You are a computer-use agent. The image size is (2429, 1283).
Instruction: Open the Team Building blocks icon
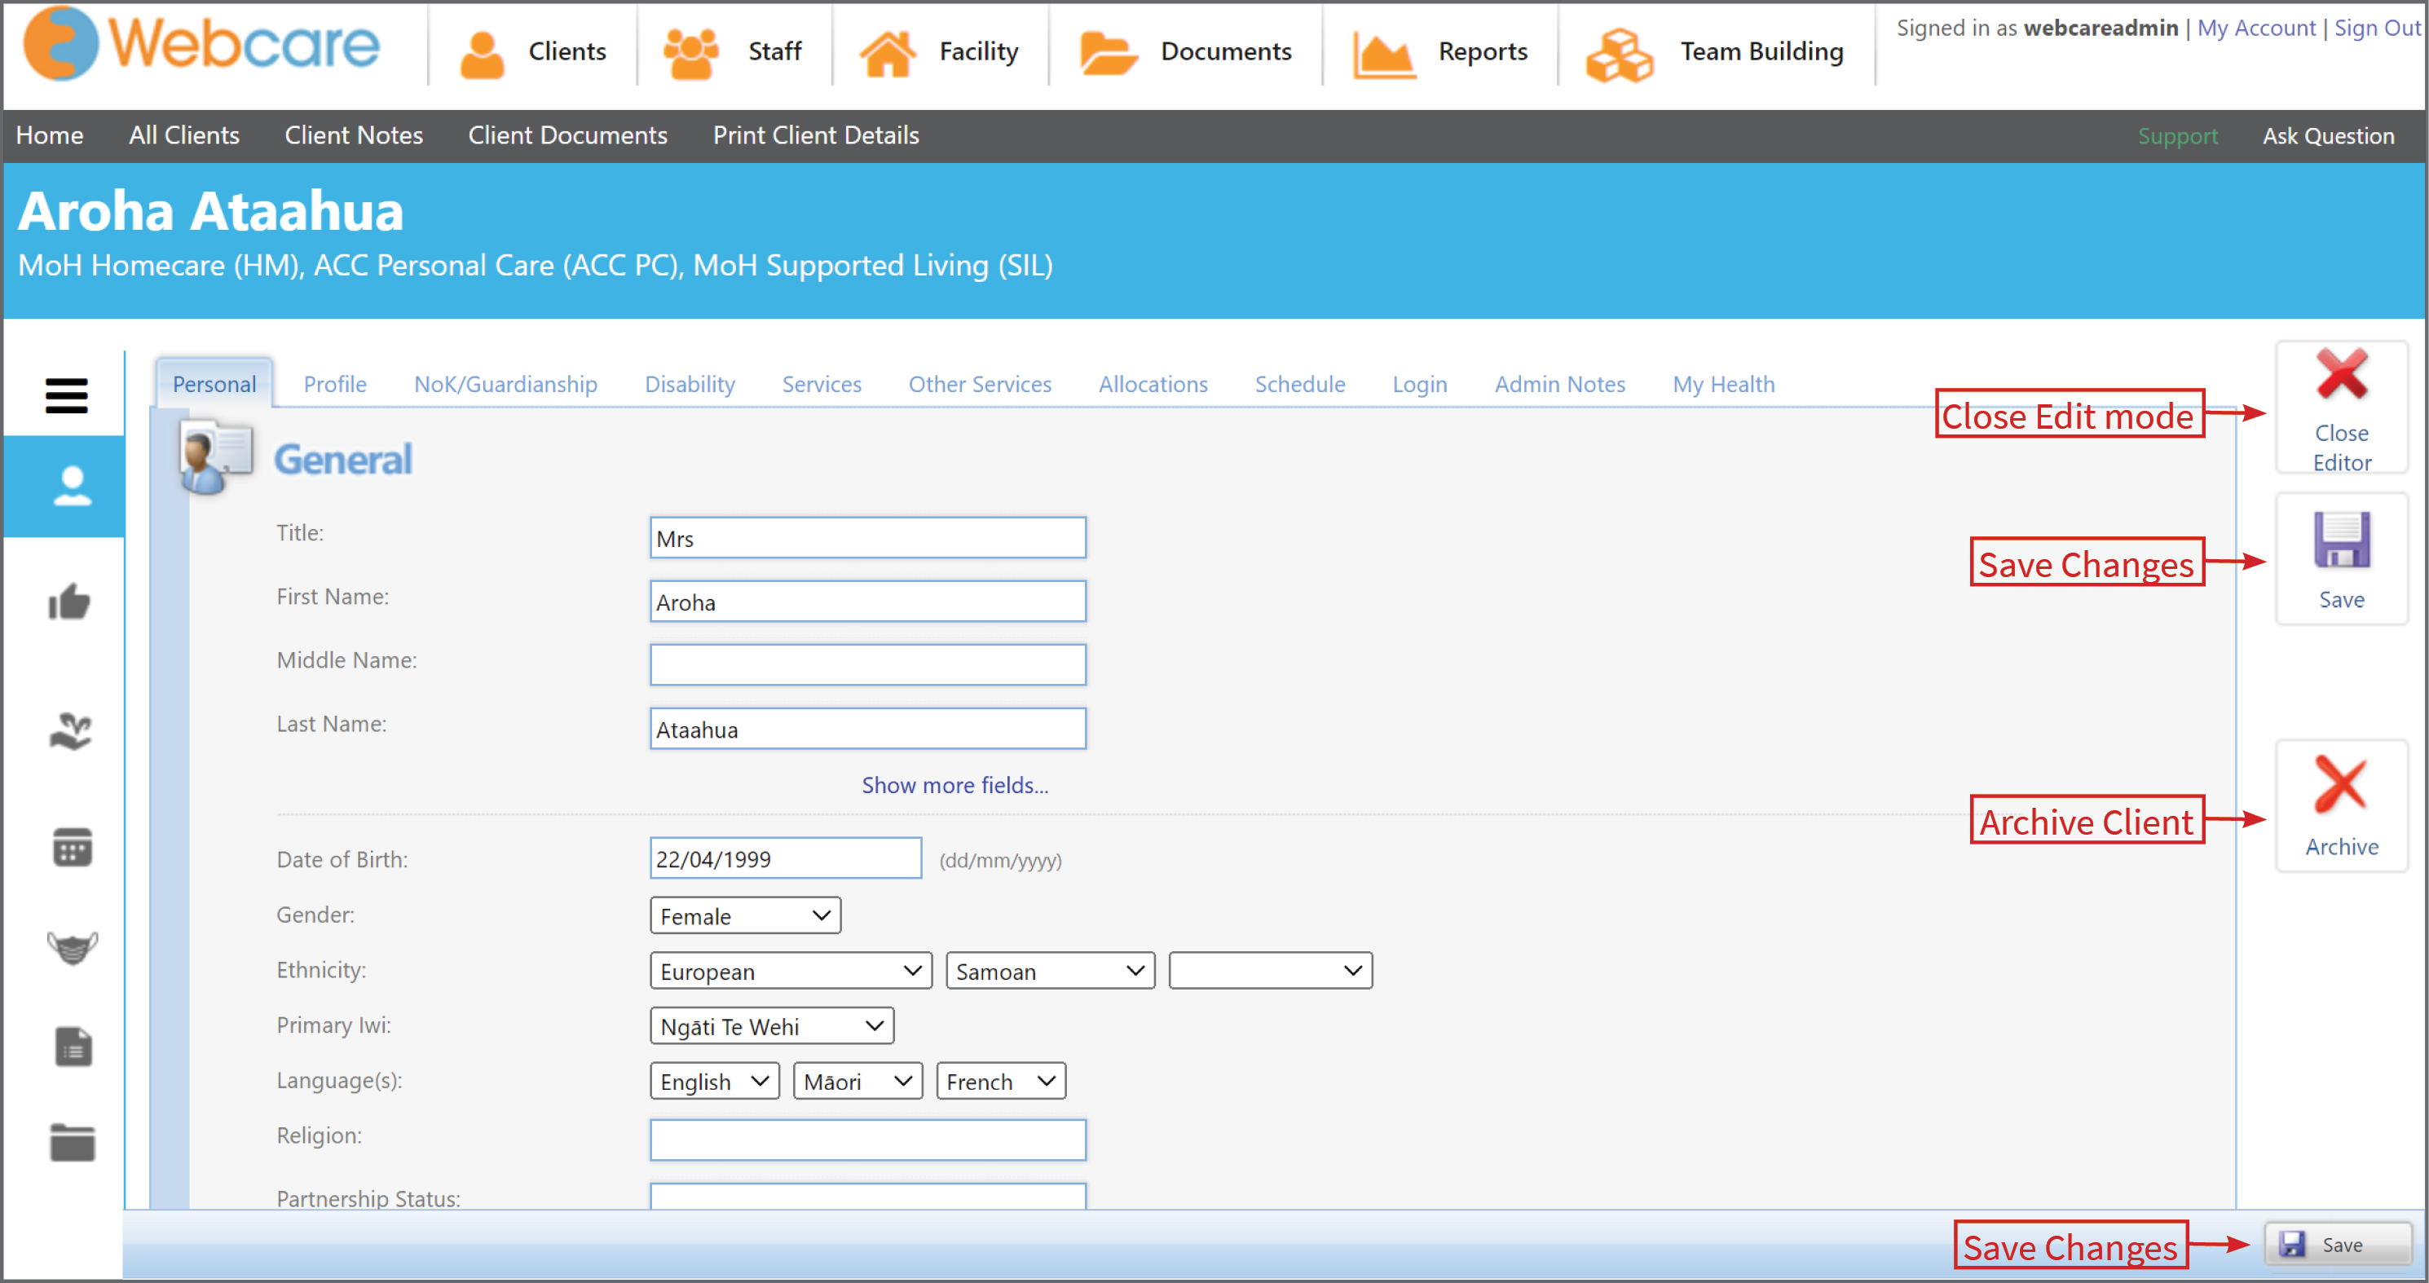pyautogui.click(x=1619, y=55)
